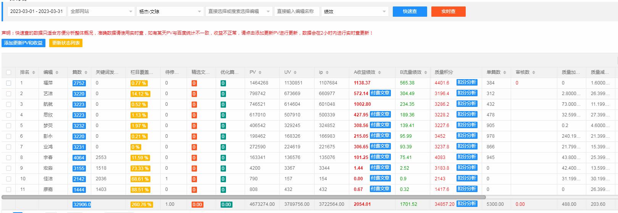Click 篇数 badge 4064 for 宇春

79,157
